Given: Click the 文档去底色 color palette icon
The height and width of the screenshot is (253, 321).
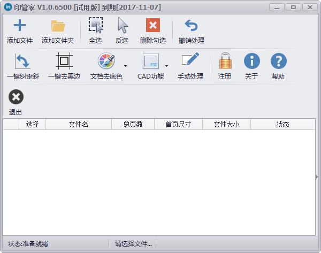Looking at the screenshot, I should pyautogui.click(x=106, y=62).
